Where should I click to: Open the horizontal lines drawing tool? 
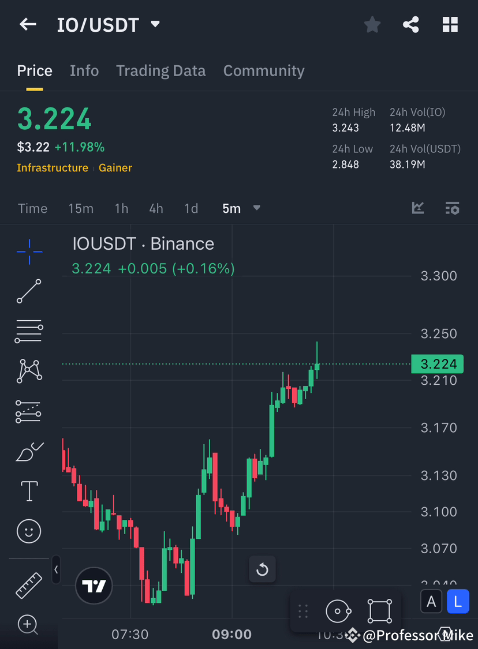(29, 331)
